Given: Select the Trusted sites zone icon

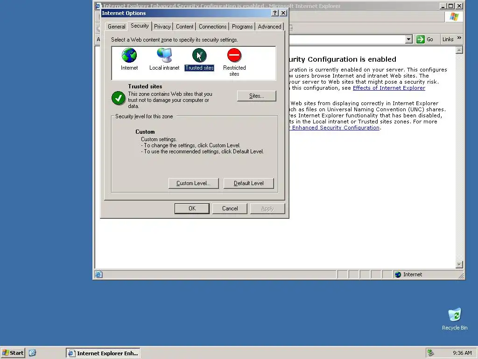Looking at the screenshot, I should coord(199,55).
